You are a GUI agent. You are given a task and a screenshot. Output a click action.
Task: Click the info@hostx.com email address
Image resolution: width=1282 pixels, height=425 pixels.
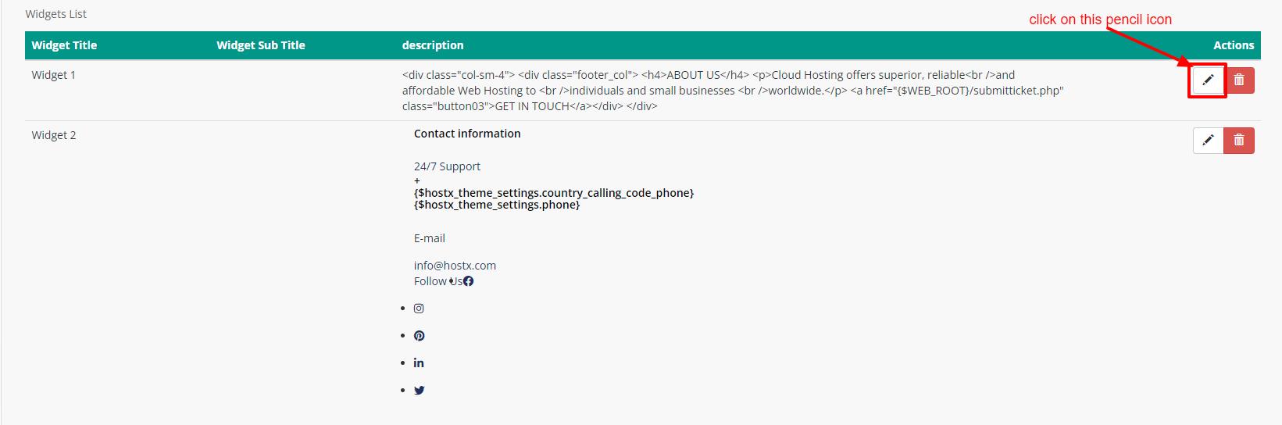click(x=455, y=266)
